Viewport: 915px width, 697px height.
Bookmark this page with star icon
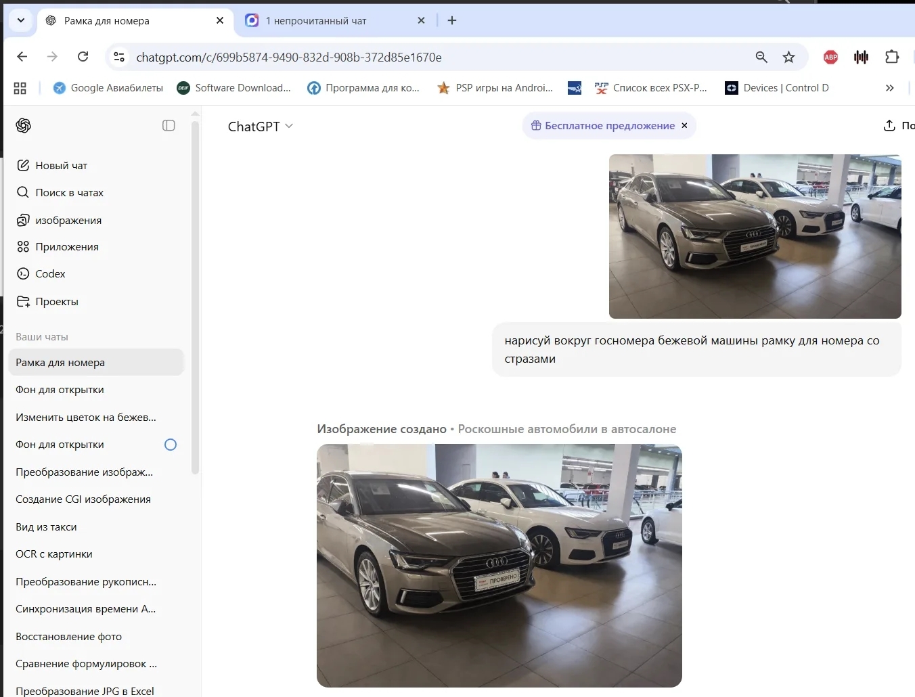coord(788,58)
